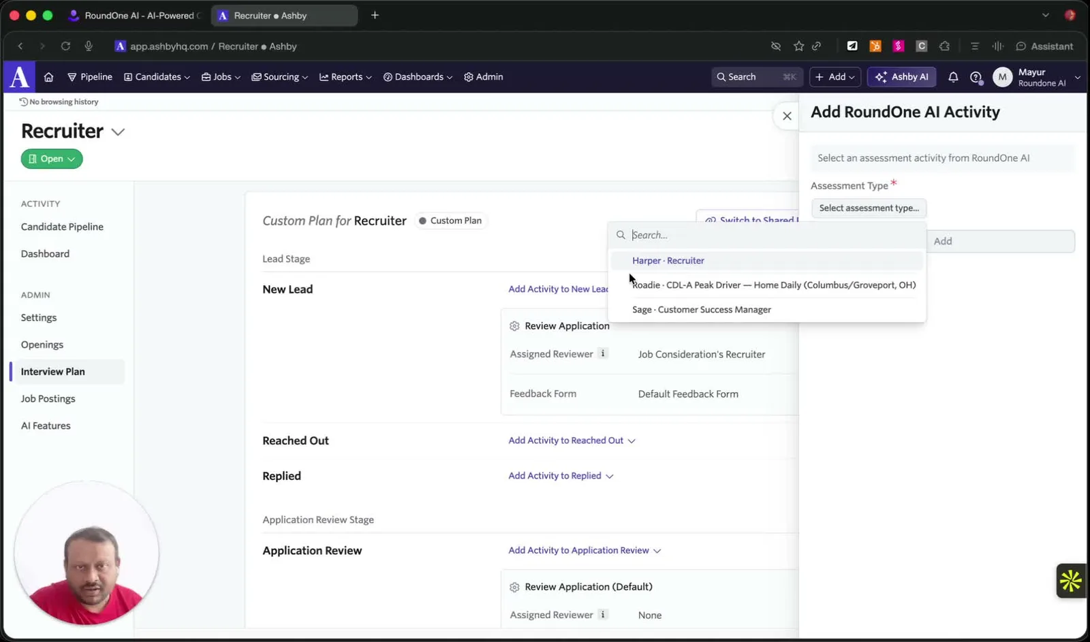The image size is (1090, 642).
Task: Open the Pipeline menu item
Action: [90, 77]
